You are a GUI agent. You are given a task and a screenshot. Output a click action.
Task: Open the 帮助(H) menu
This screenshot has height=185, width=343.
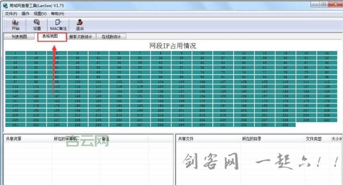click(57, 13)
